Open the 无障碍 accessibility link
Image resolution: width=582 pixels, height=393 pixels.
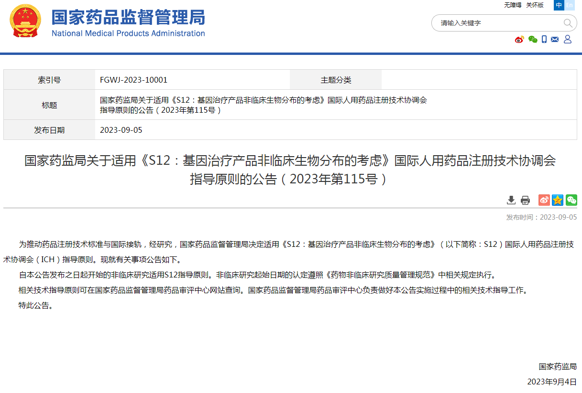(x=513, y=5)
